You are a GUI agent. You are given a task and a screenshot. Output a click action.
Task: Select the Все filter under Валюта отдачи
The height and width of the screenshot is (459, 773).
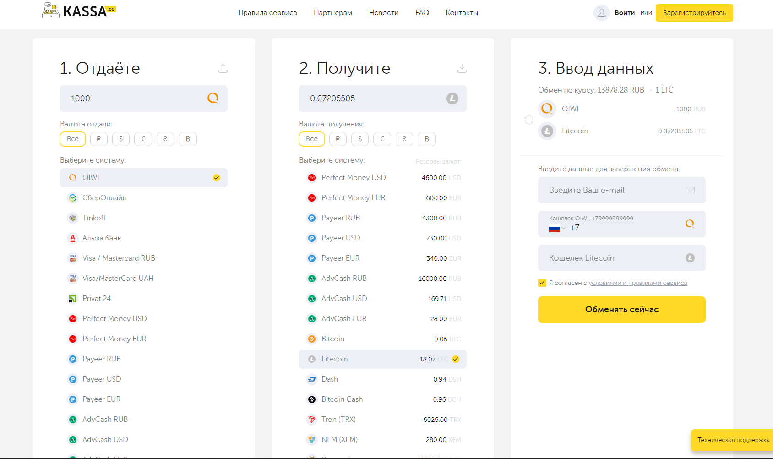tap(73, 139)
